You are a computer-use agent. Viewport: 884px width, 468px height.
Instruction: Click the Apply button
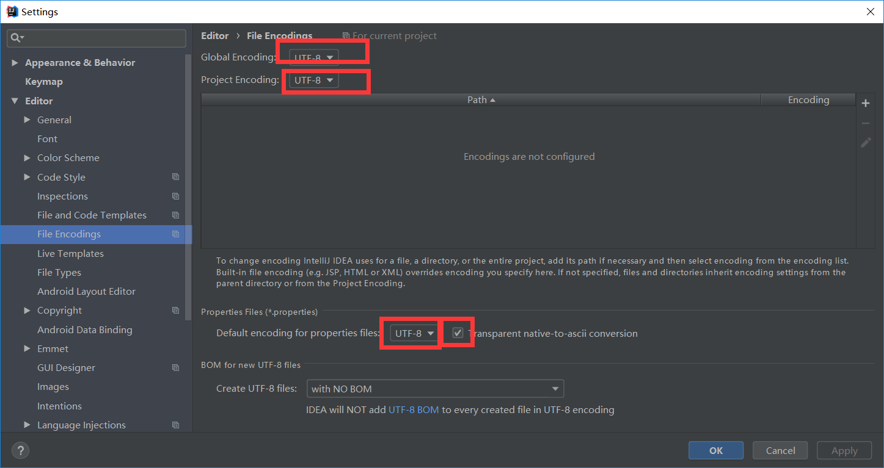tap(844, 450)
